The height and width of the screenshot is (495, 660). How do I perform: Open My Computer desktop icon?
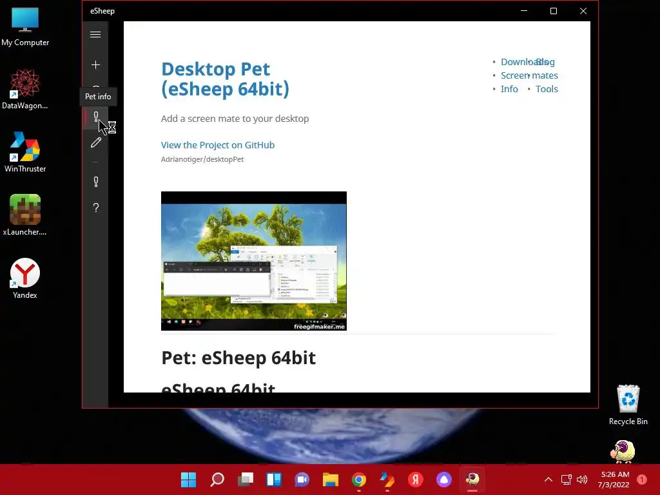coord(25,27)
